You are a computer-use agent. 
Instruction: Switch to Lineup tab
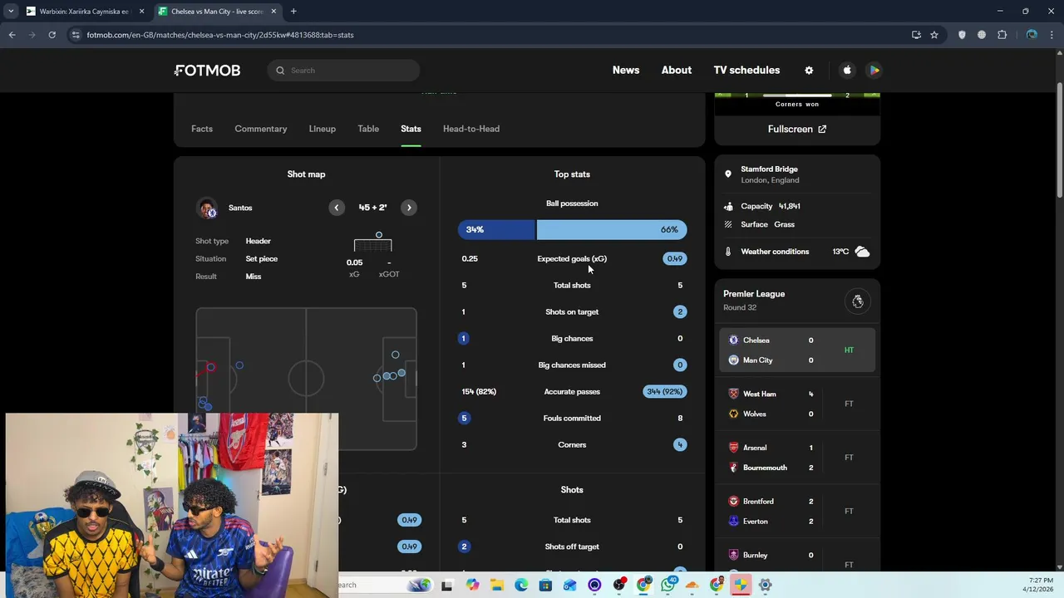tap(323, 129)
